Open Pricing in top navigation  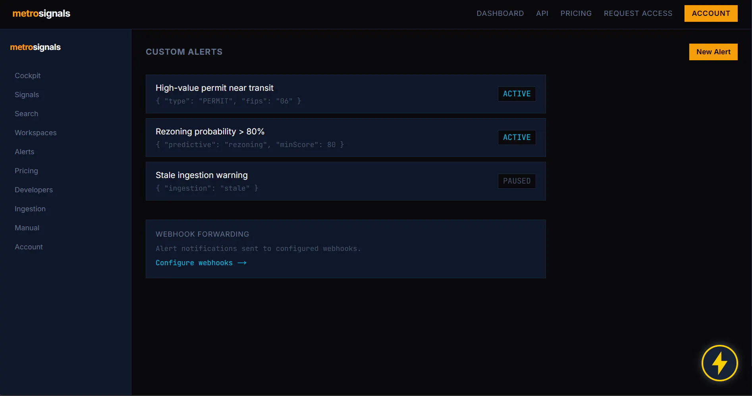(576, 13)
